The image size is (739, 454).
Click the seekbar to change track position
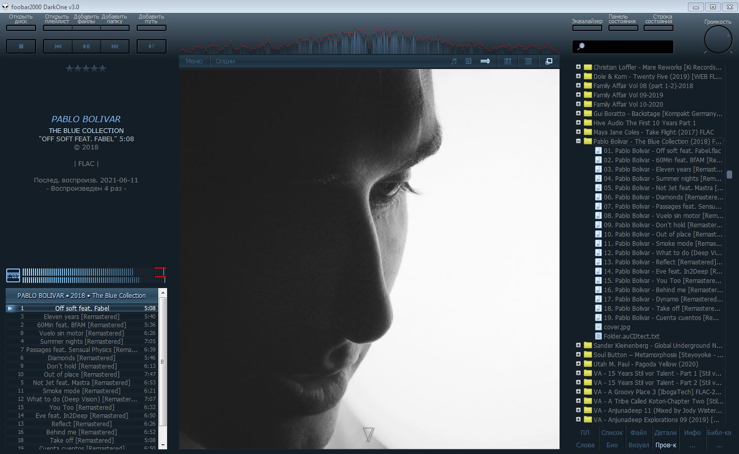(x=94, y=275)
